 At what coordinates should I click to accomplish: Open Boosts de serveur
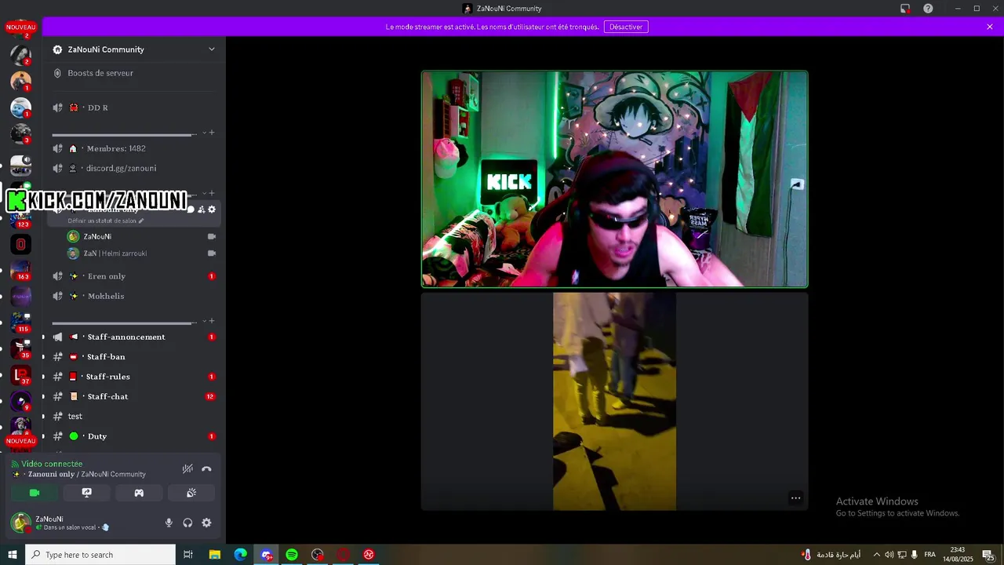click(x=133, y=73)
